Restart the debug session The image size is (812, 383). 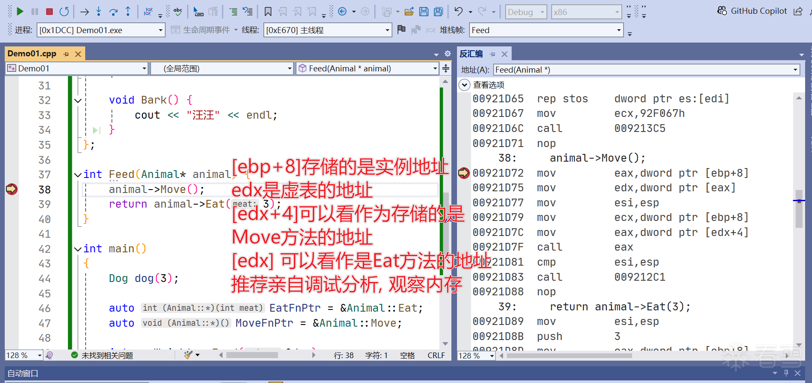click(64, 12)
